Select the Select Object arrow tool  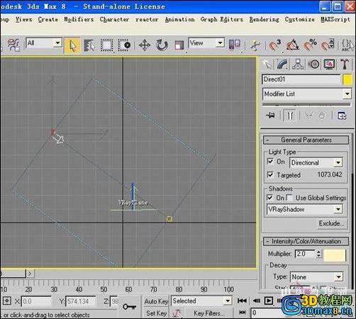[x=72, y=45]
